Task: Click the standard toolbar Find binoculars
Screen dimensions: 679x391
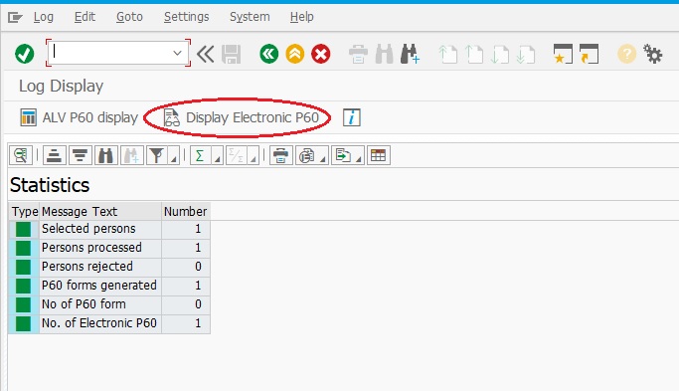Action: pyautogui.click(x=384, y=54)
